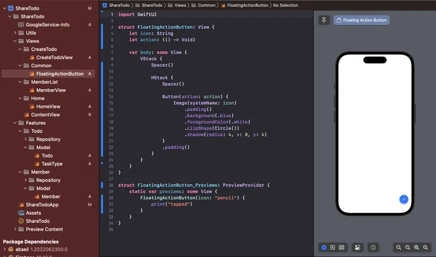Select the Package Dependencies header
436x257 pixels.
pyautogui.click(x=31, y=242)
